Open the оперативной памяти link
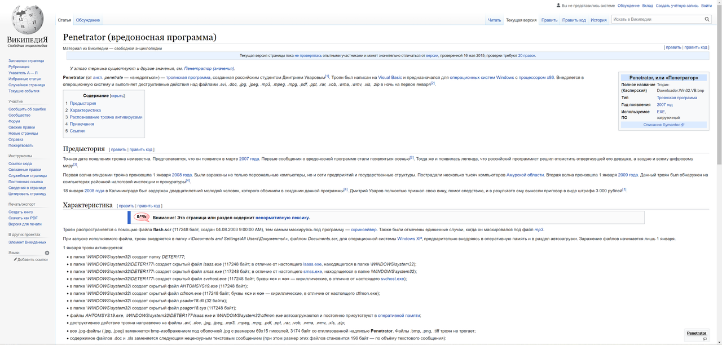Screen dimensions: 722x345 click(x=399, y=316)
